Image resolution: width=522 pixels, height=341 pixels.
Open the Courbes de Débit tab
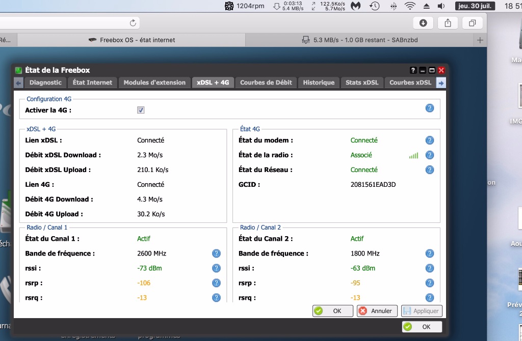pyautogui.click(x=266, y=82)
